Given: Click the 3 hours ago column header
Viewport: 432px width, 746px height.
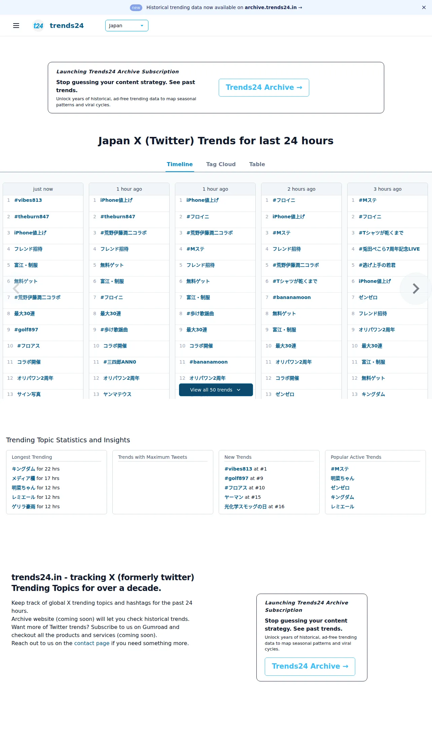Looking at the screenshot, I should click(388, 189).
